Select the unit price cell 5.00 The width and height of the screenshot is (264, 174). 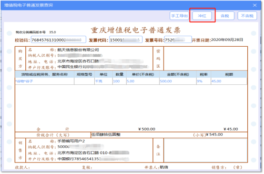pos(143,81)
